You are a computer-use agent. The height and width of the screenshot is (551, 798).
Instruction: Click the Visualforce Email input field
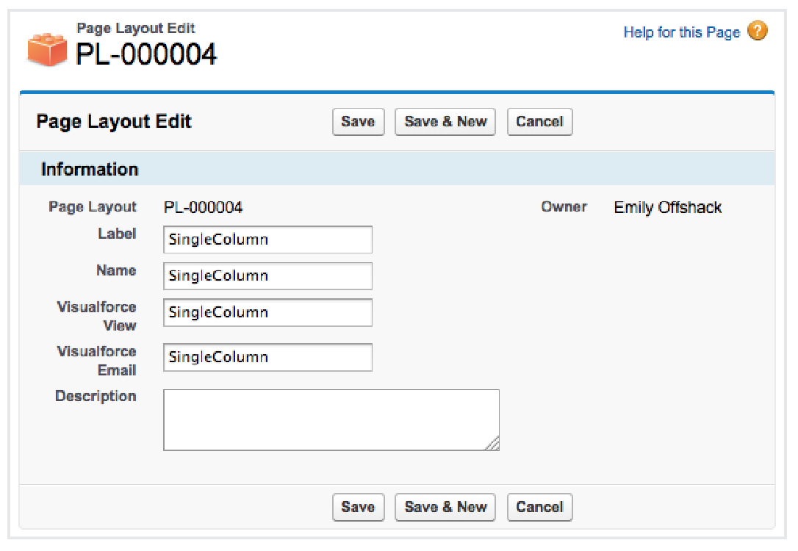click(x=267, y=358)
